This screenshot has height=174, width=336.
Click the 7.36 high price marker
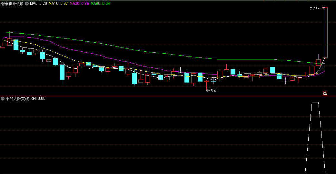(x=314, y=9)
